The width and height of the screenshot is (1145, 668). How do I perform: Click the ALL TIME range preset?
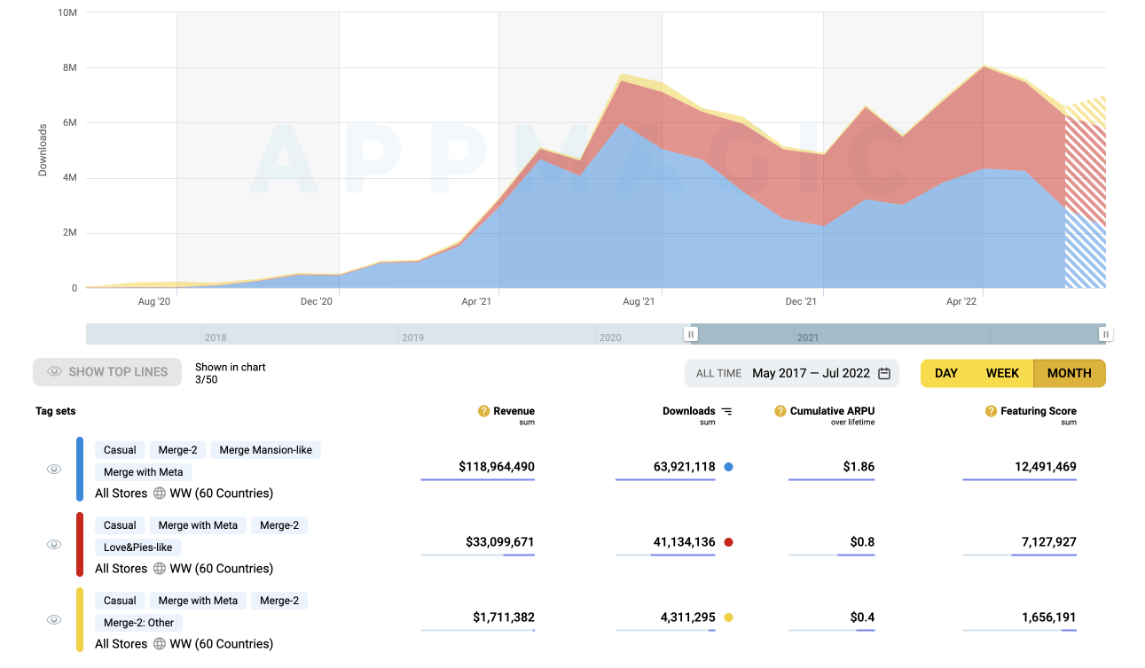pyautogui.click(x=718, y=374)
